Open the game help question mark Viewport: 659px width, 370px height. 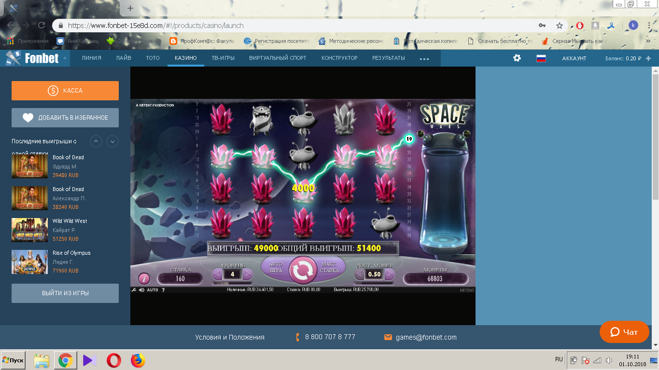click(x=163, y=290)
